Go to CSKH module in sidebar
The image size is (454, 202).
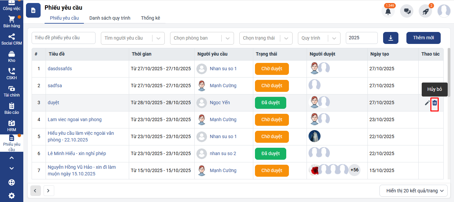pyautogui.click(x=12, y=74)
